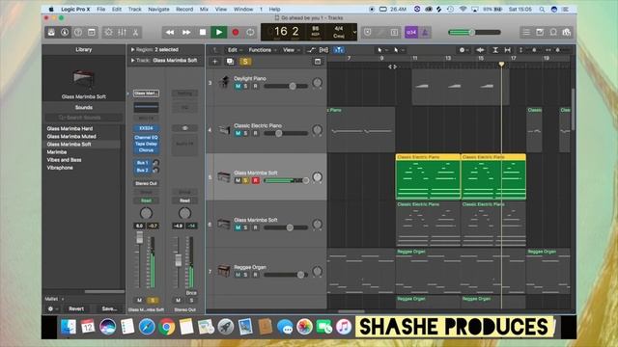
Task: Expand the Track inspector disclosure triangle
Action: click(x=133, y=60)
